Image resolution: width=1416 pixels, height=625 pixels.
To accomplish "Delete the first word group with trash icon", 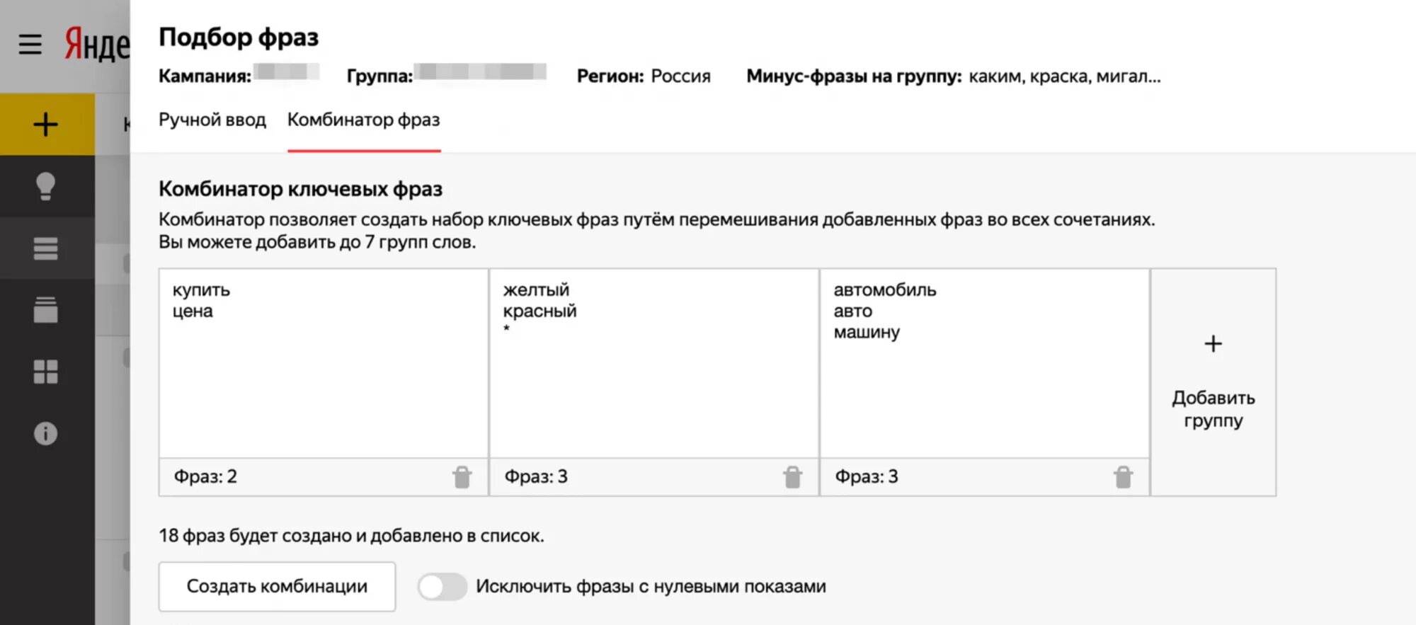I will click(462, 477).
